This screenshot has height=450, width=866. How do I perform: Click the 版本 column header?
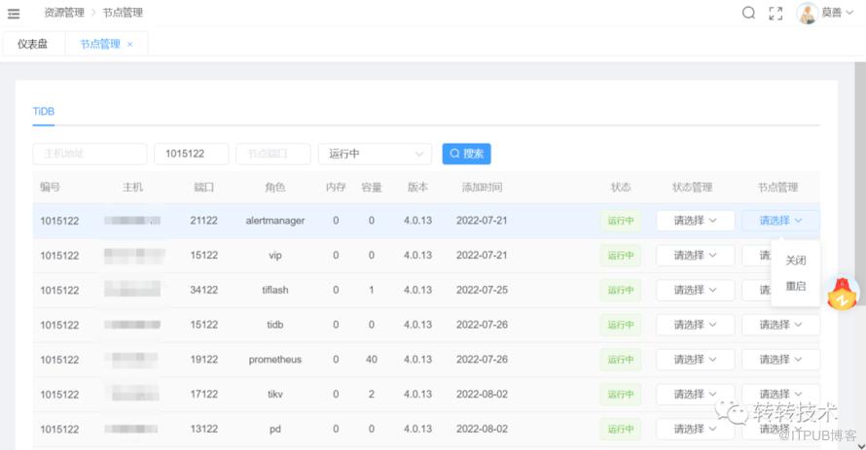point(417,188)
